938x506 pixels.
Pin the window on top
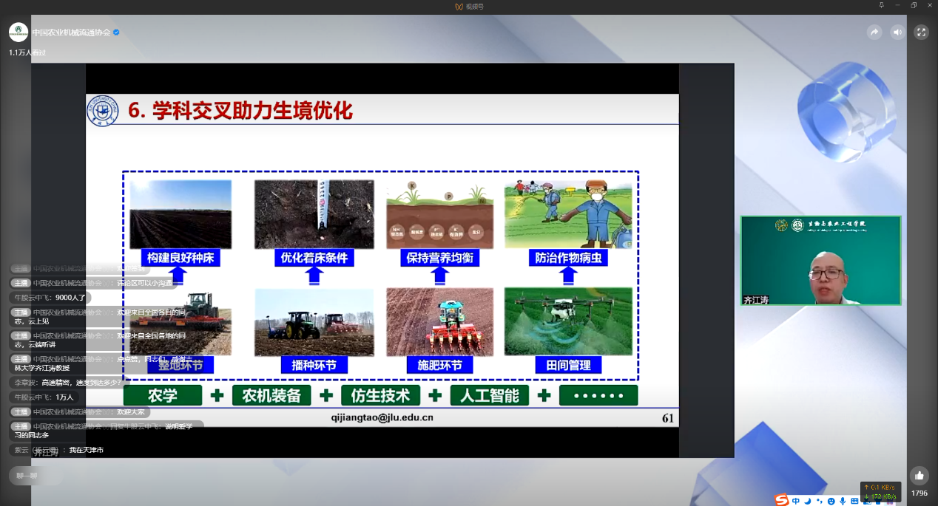[x=881, y=6]
